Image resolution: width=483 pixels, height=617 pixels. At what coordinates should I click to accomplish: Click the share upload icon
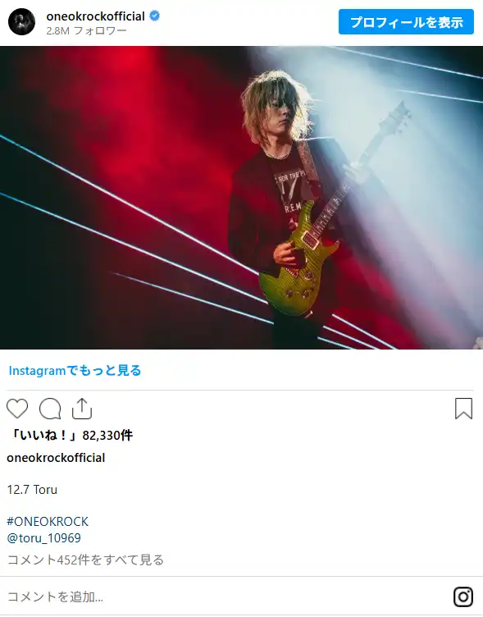pos(82,409)
